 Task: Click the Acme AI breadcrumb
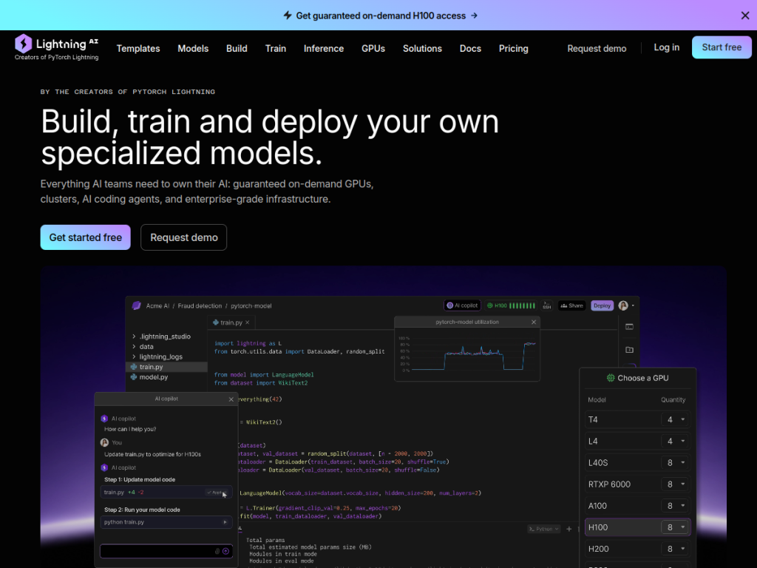[157, 305]
